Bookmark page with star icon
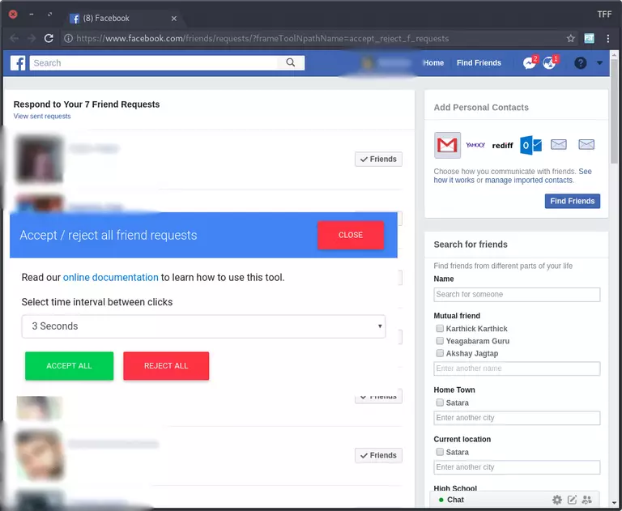 tap(571, 38)
